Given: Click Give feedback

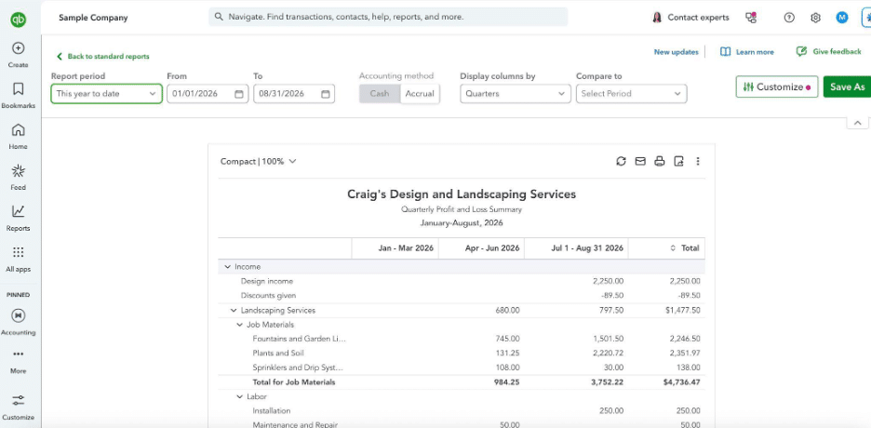Looking at the screenshot, I should click(829, 51).
